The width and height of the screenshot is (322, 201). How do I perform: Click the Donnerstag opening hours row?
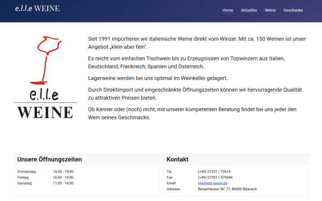(x=46, y=172)
